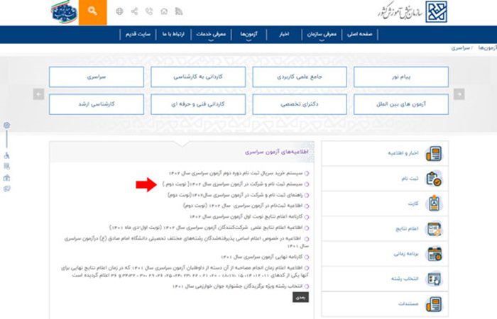This screenshot has height=319, width=497.
Task: Click the کارشناسی ارشد button
Action: pyautogui.click(x=97, y=104)
